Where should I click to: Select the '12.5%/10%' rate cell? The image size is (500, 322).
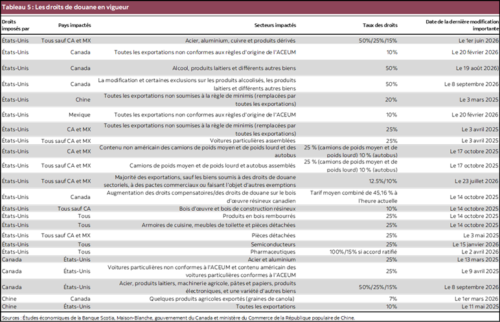click(383, 181)
